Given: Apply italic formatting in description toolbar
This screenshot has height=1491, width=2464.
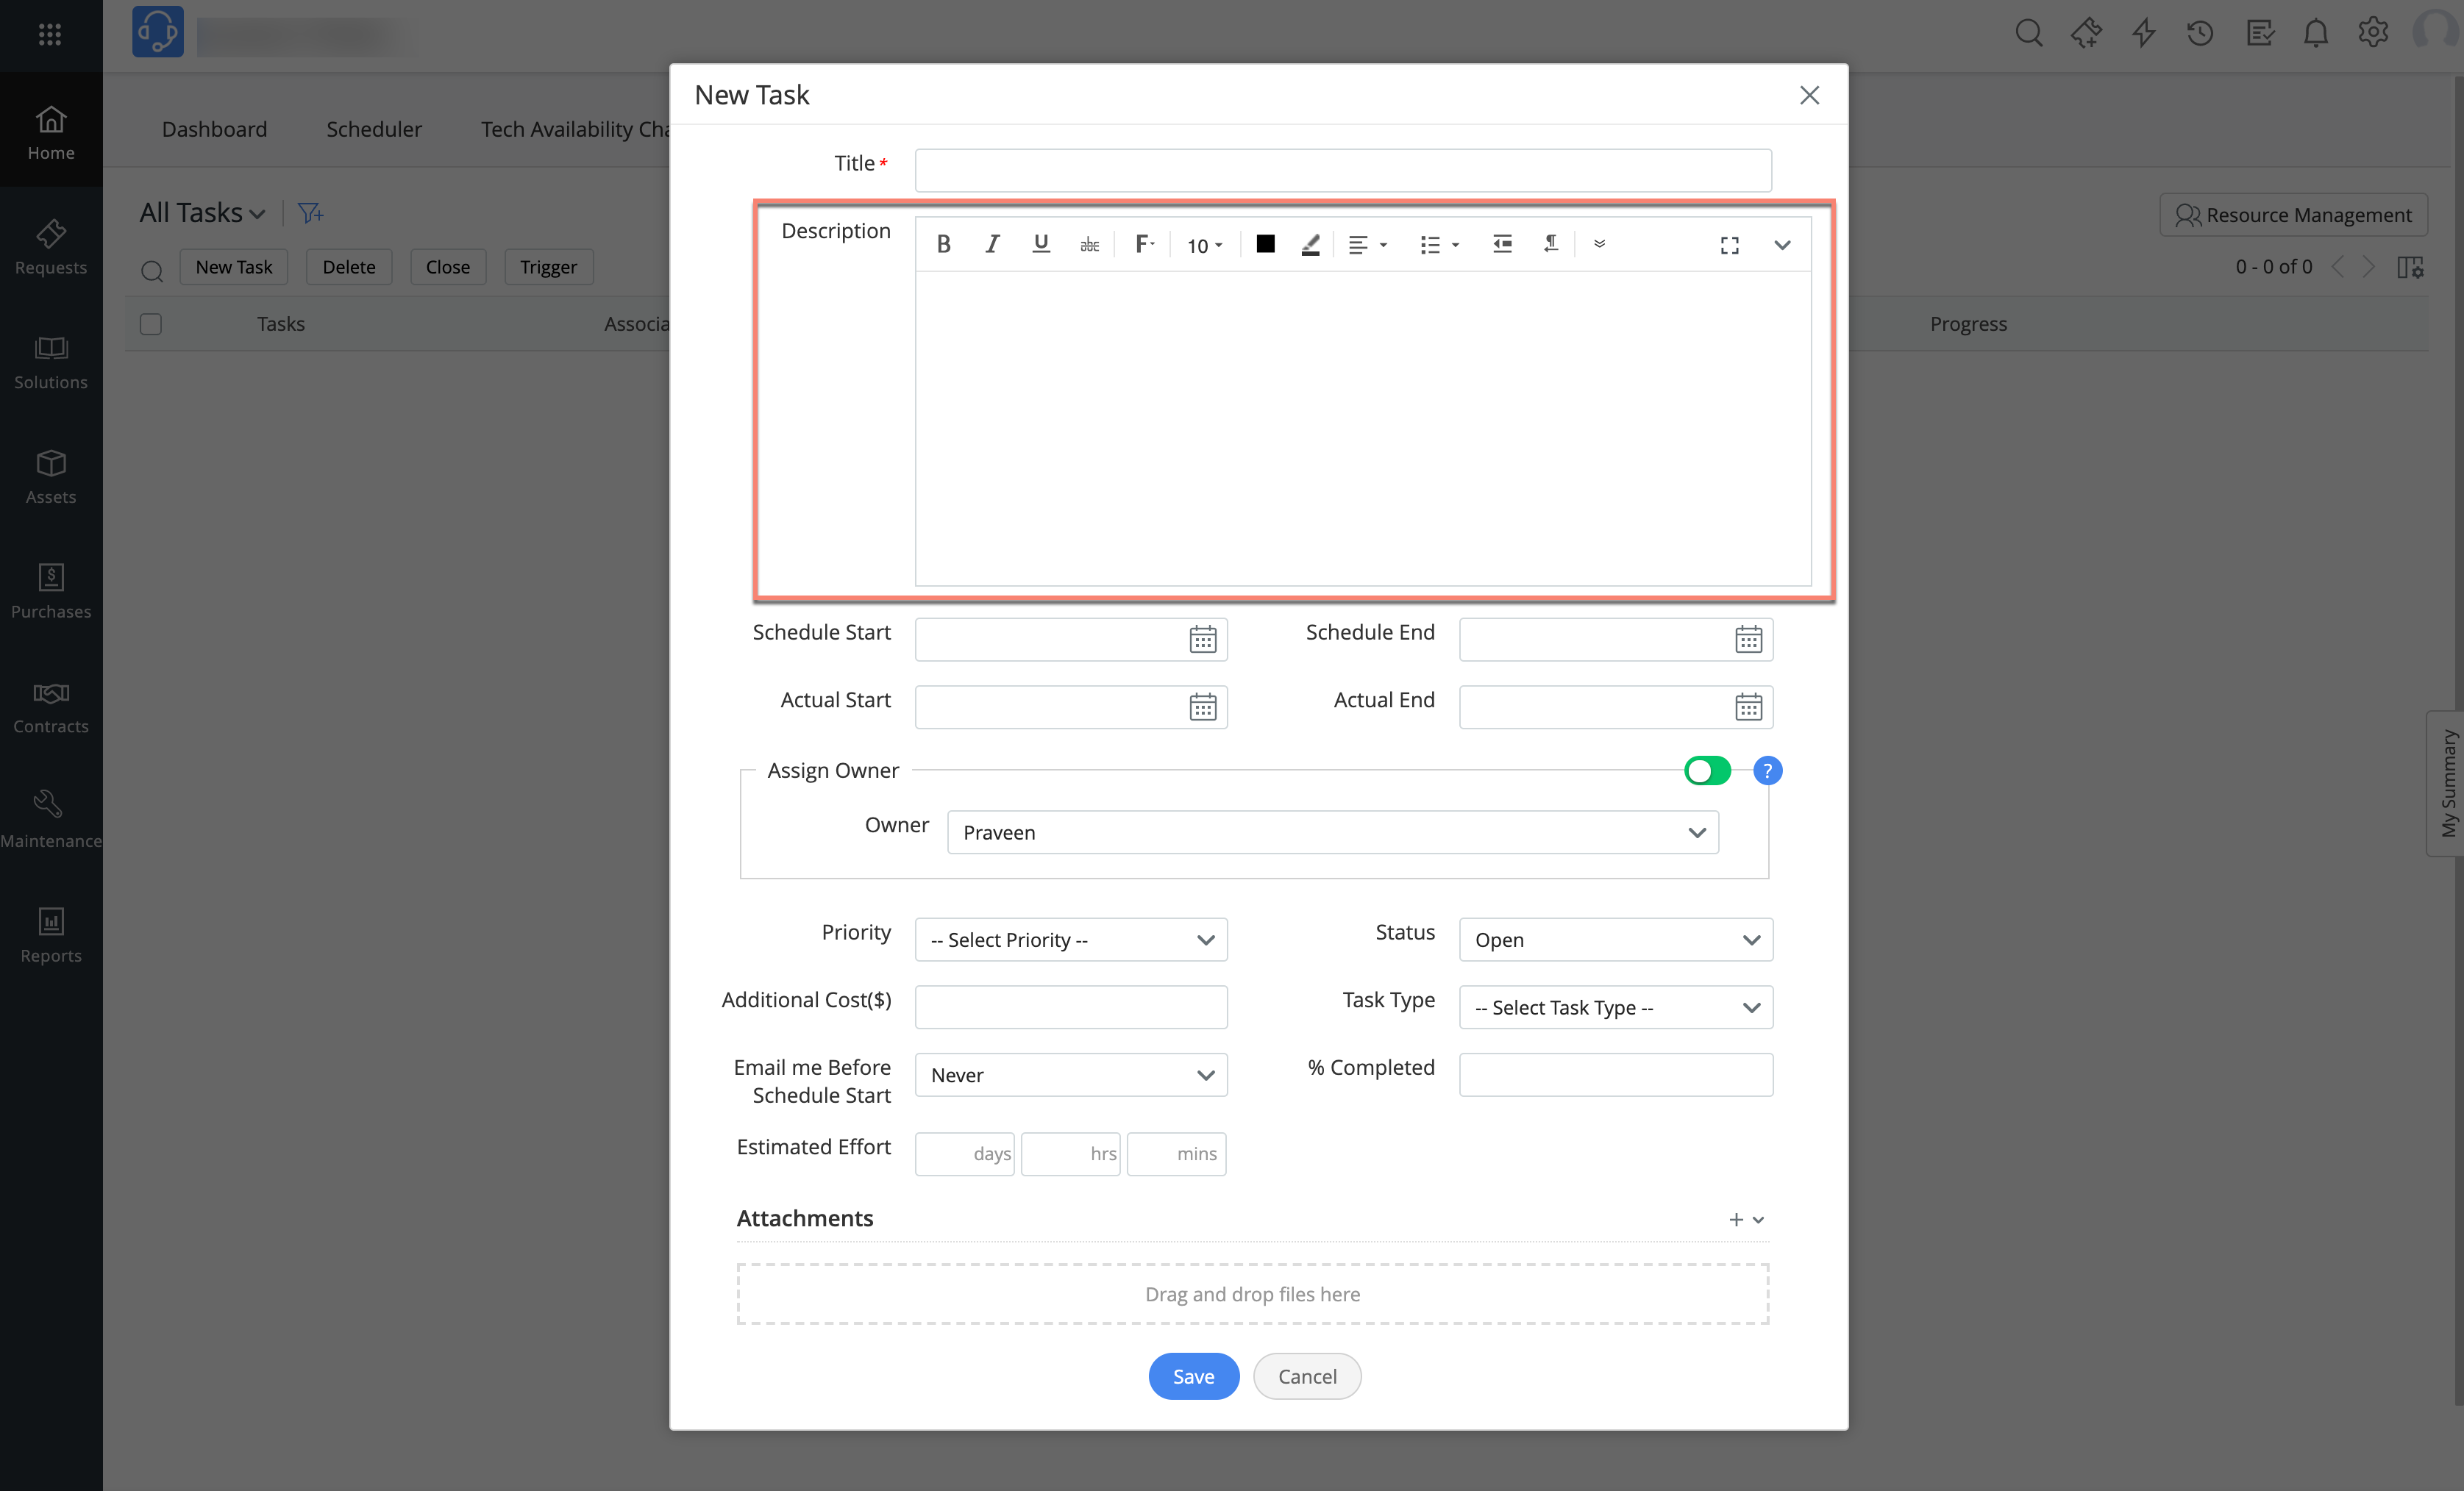Looking at the screenshot, I should pyautogui.click(x=992, y=244).
